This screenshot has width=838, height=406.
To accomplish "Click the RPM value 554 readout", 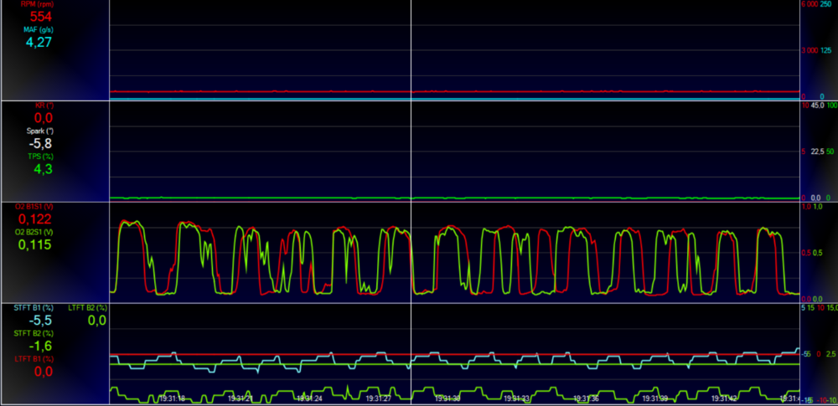I will [39, 16].
